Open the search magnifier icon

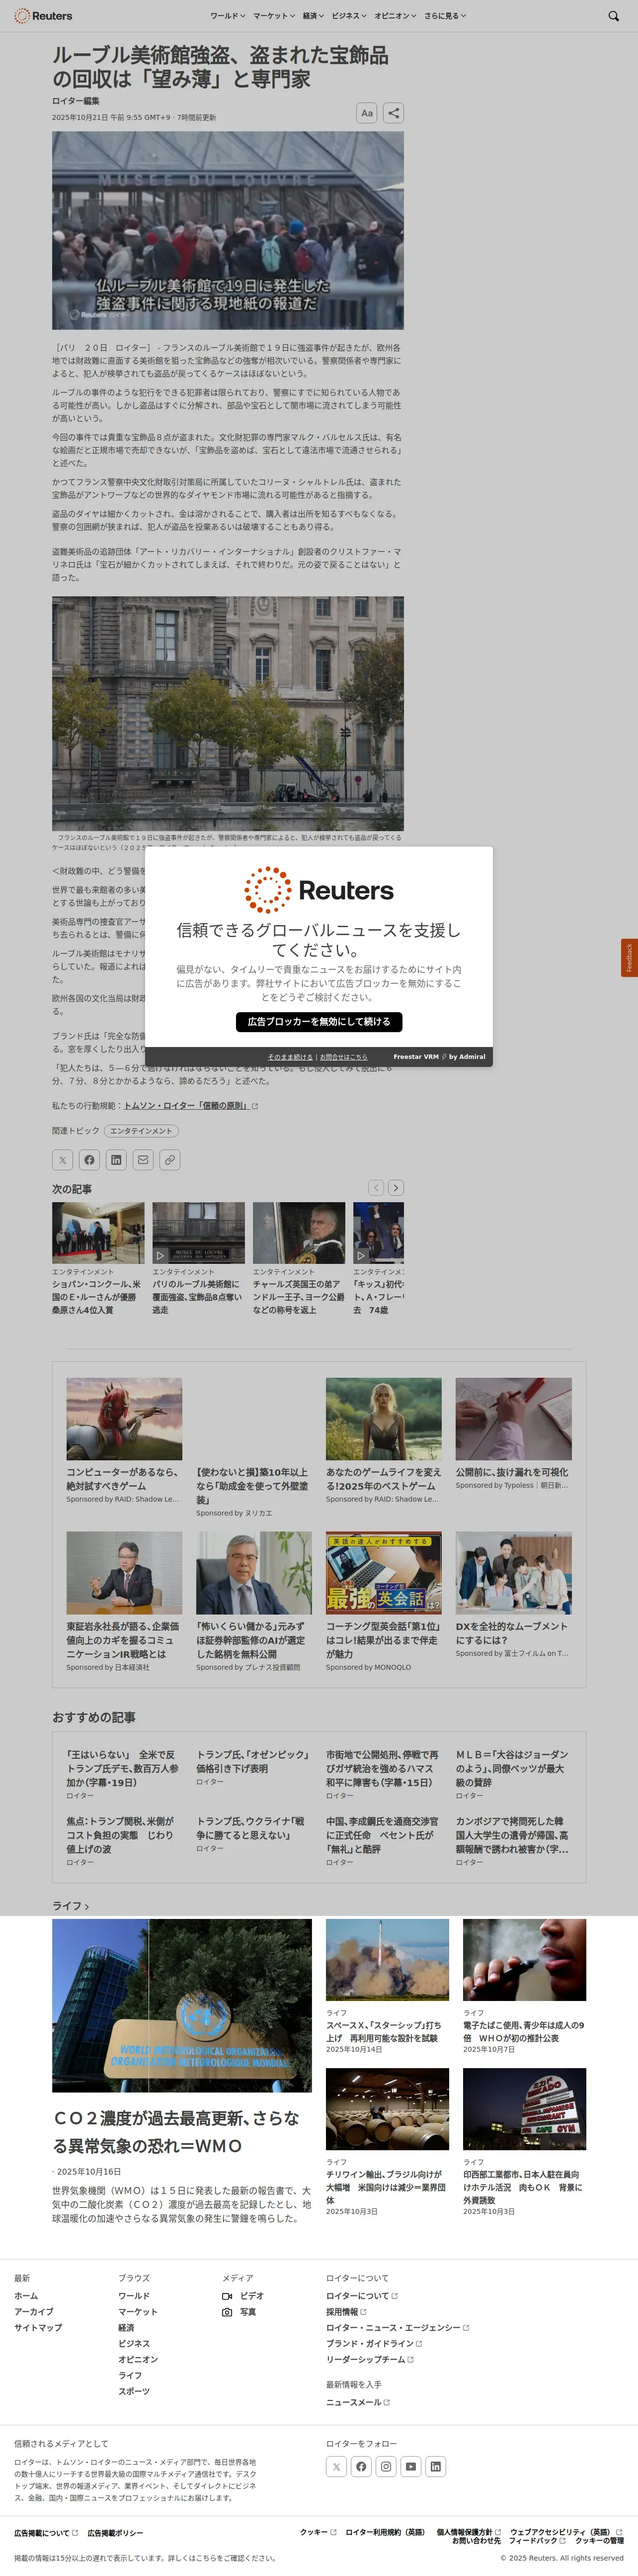[x=613, y=16]
